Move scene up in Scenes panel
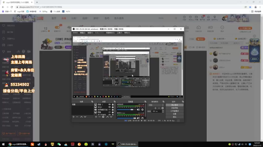 (82, 117)
